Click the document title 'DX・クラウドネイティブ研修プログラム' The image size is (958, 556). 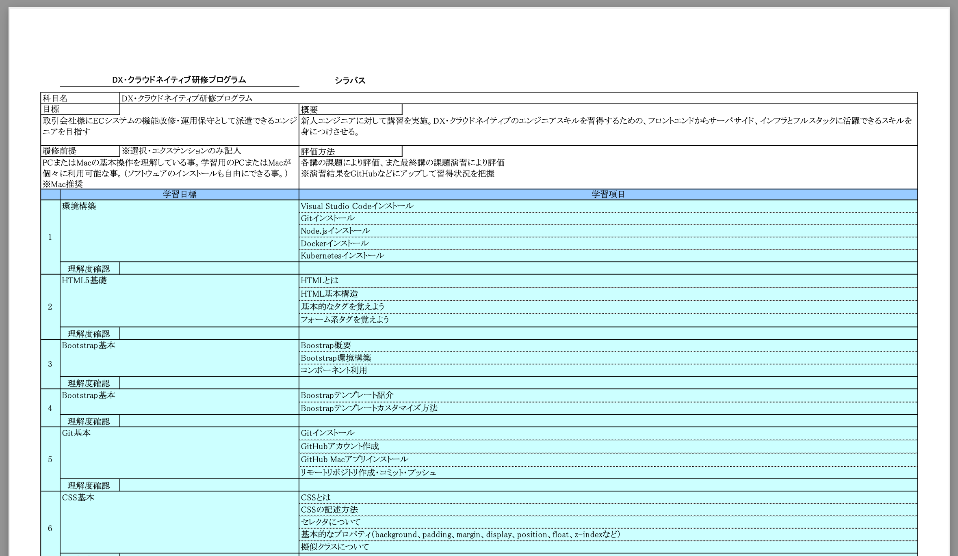click(x=179, y=80)
